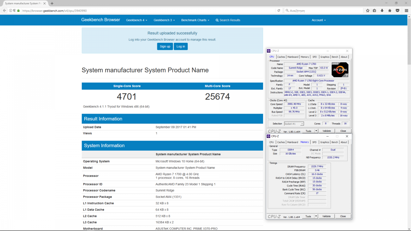This screenshot has width=411, height=231.
Task: Go back with the browser back arrow
Action: [x=4, y=11]
